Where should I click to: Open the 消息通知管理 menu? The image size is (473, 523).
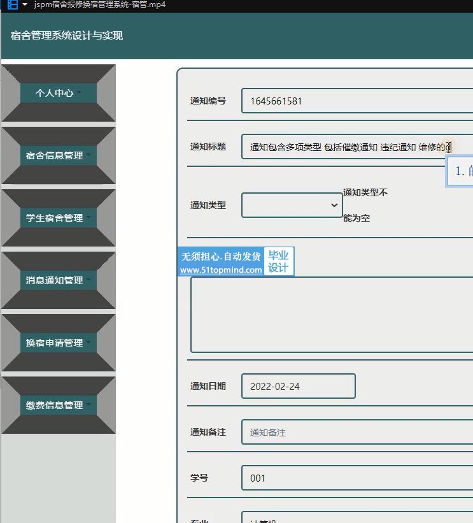tap(59, 280)
